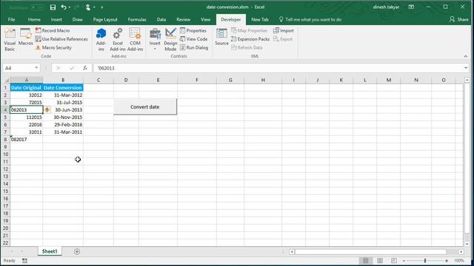Click the macro recording status bar icon
Screen dimensions: 474x266
24,261
